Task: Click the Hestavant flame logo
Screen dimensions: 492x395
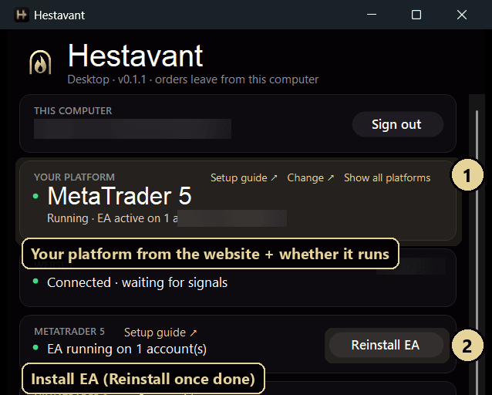Action: pyautogui.click(x=40, y=62)
